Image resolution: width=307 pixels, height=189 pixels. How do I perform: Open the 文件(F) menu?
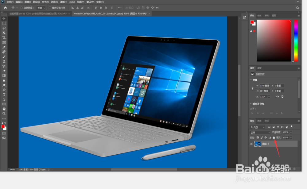(x=10, y=2)
